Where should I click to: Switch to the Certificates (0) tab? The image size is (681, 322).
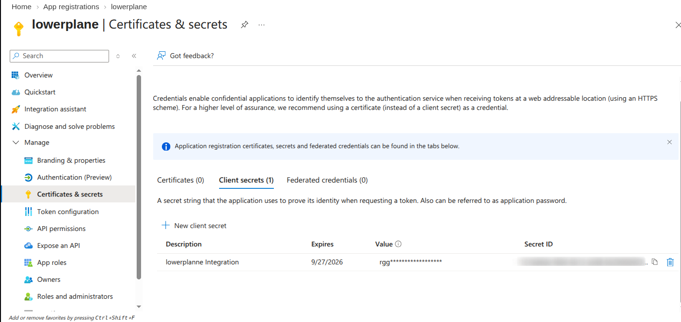click(x=181, y=180)
